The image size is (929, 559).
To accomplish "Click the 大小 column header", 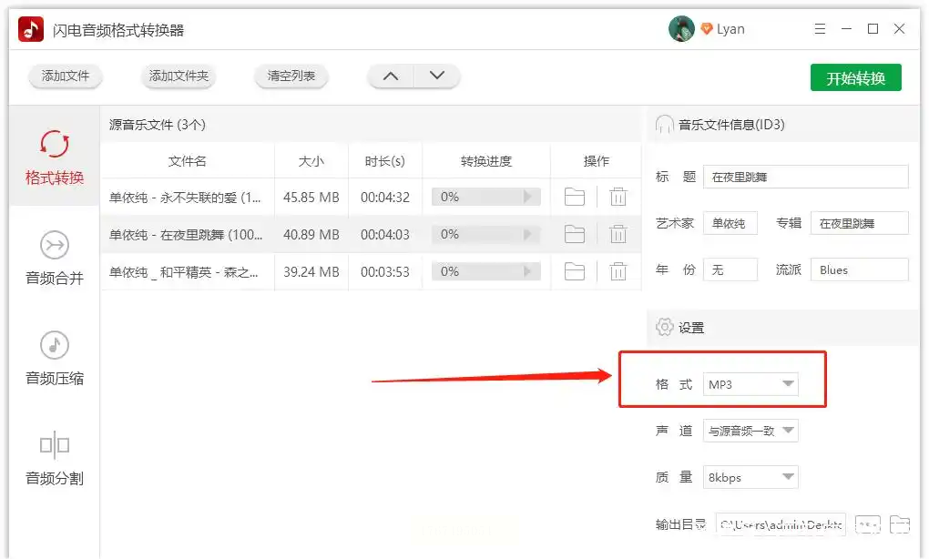I will coord(311,161).
